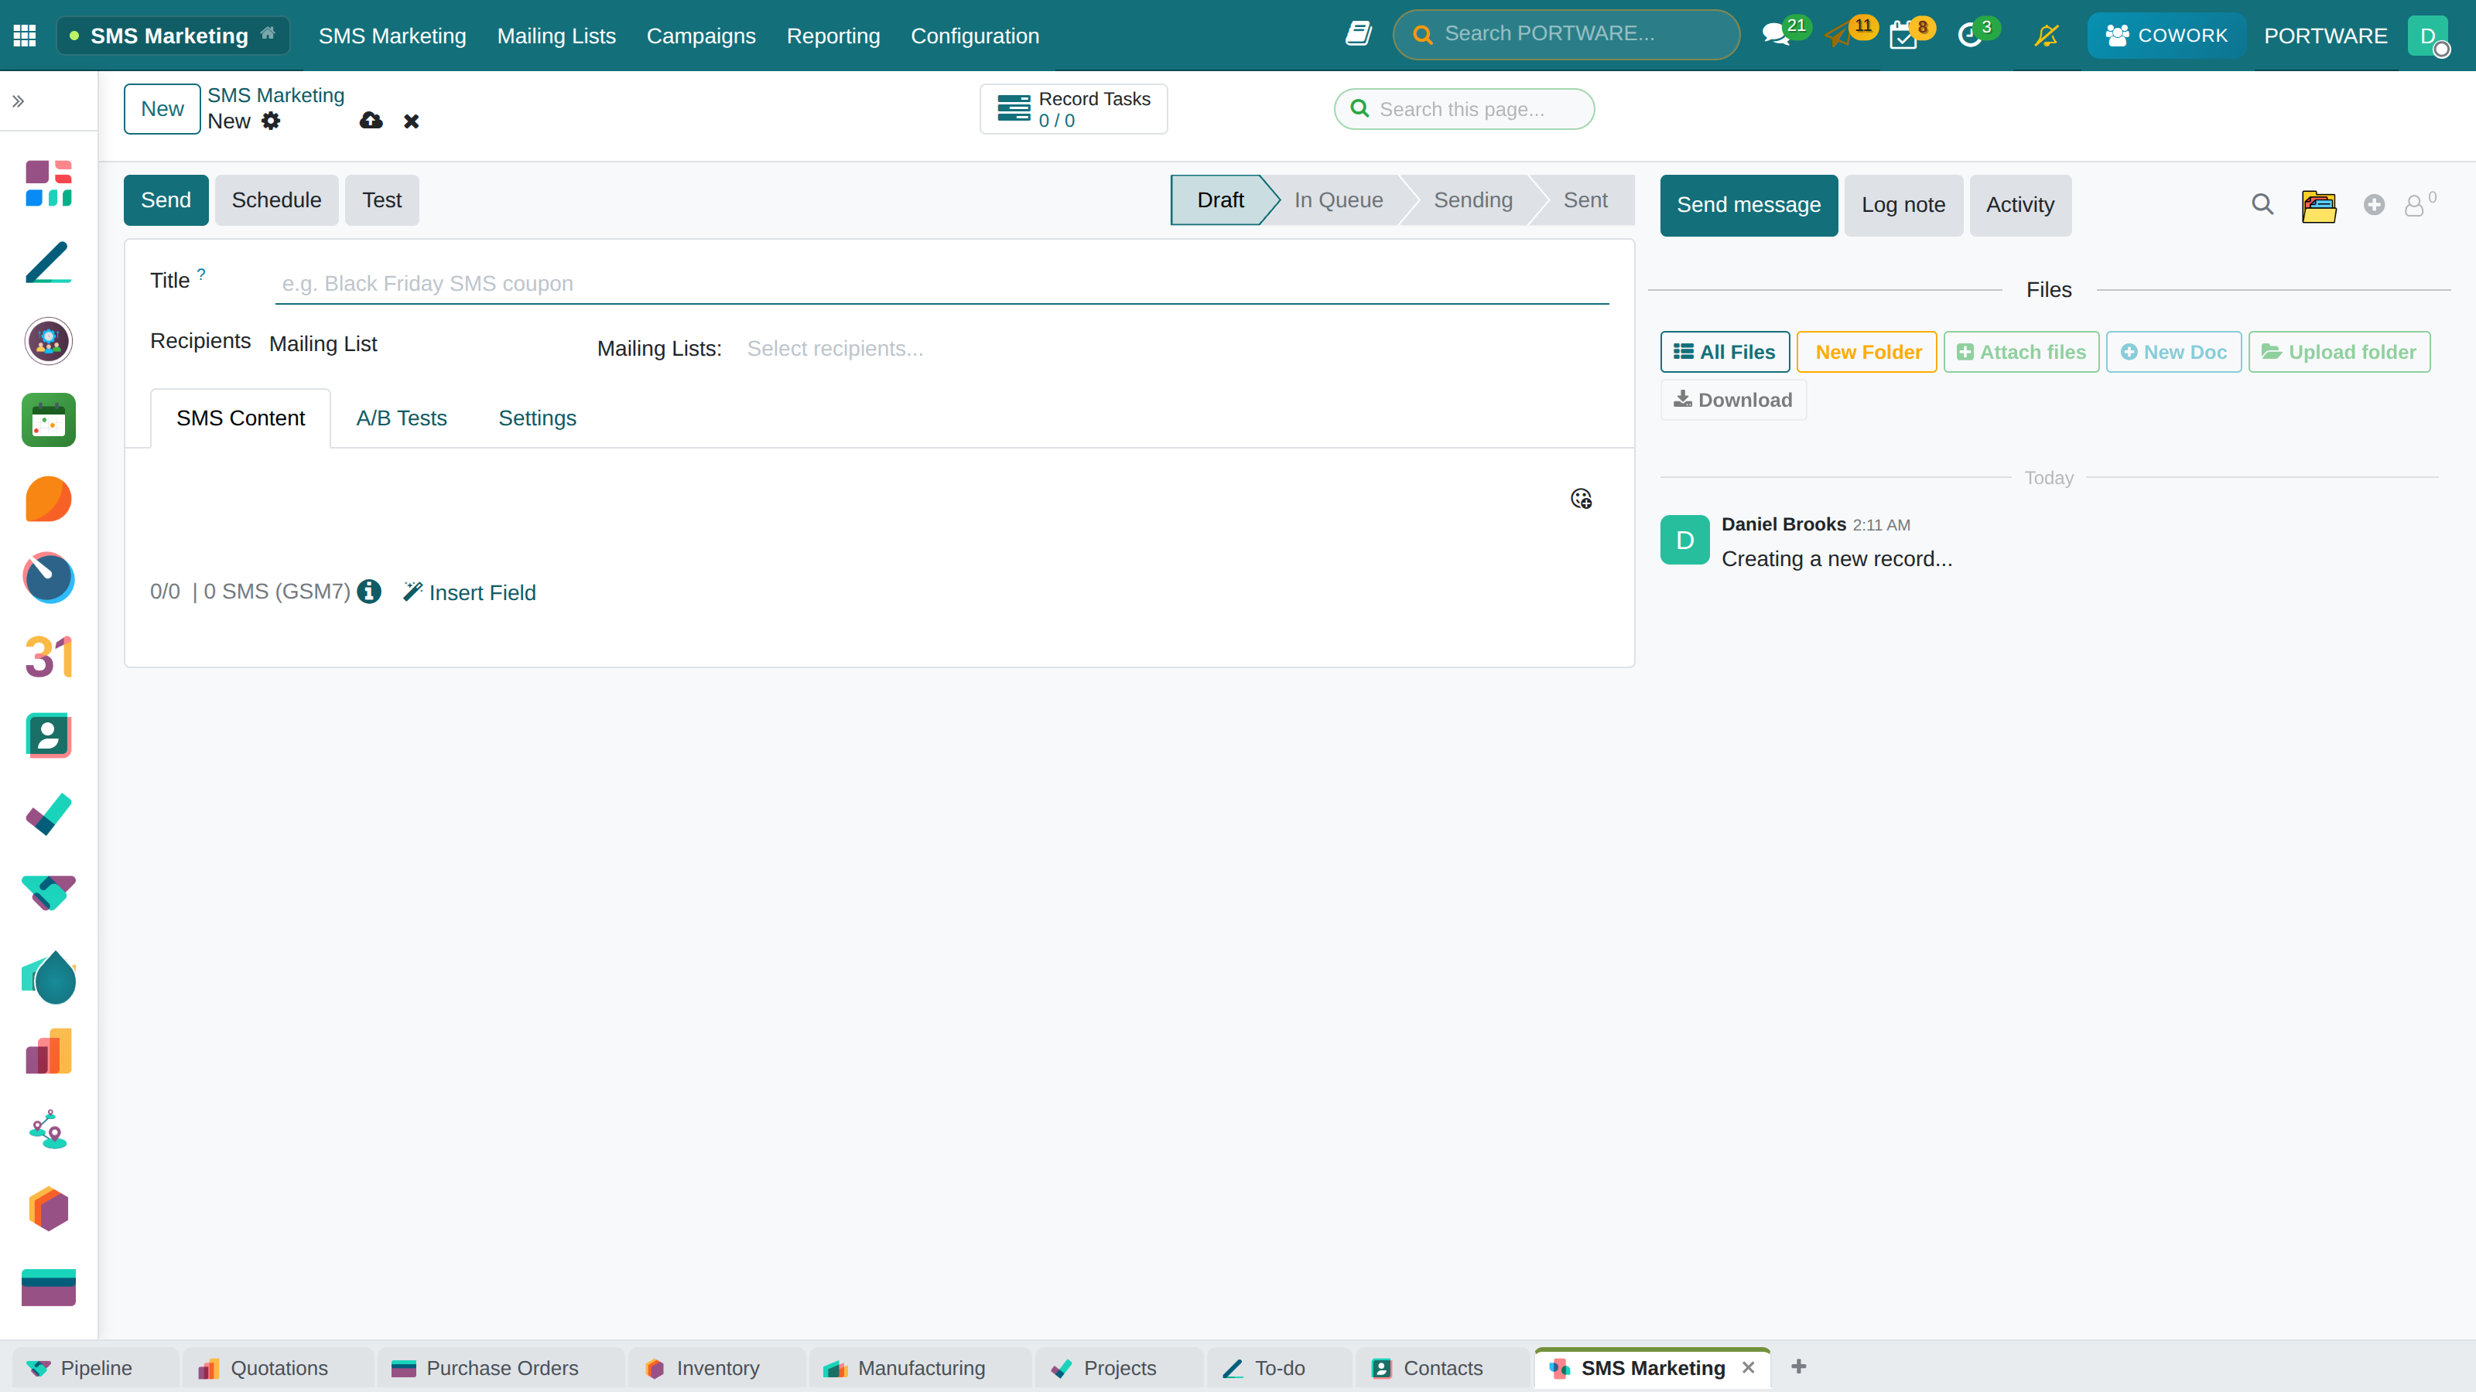
Task: Open the emoji picker in SMS content
Action: pyautogui.click(x=1581, y=499)
